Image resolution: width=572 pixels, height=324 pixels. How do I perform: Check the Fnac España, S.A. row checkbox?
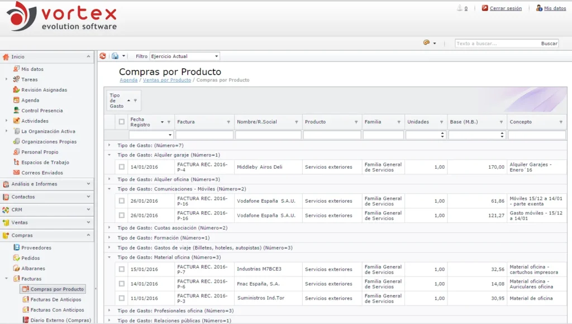(x=121, y=284)
